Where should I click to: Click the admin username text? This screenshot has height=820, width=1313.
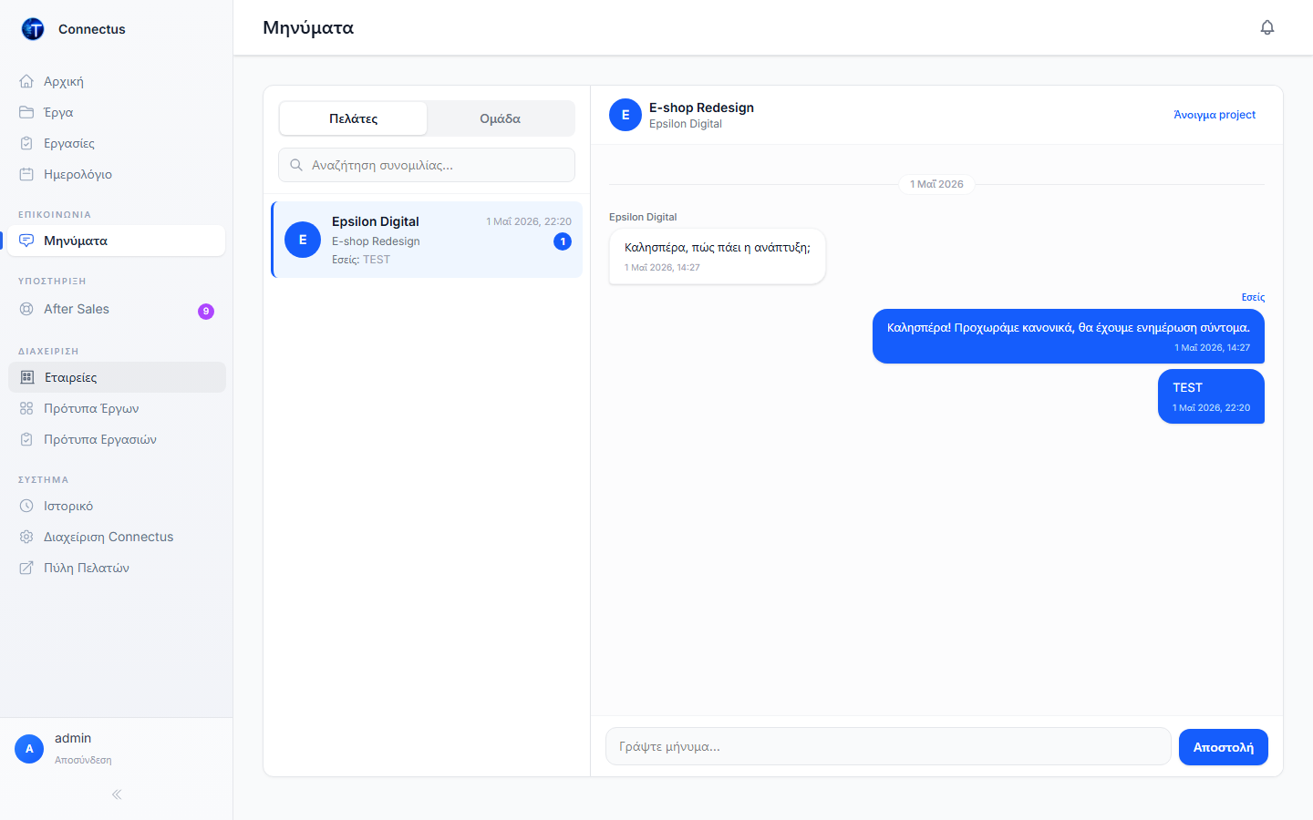coord(73,738)
